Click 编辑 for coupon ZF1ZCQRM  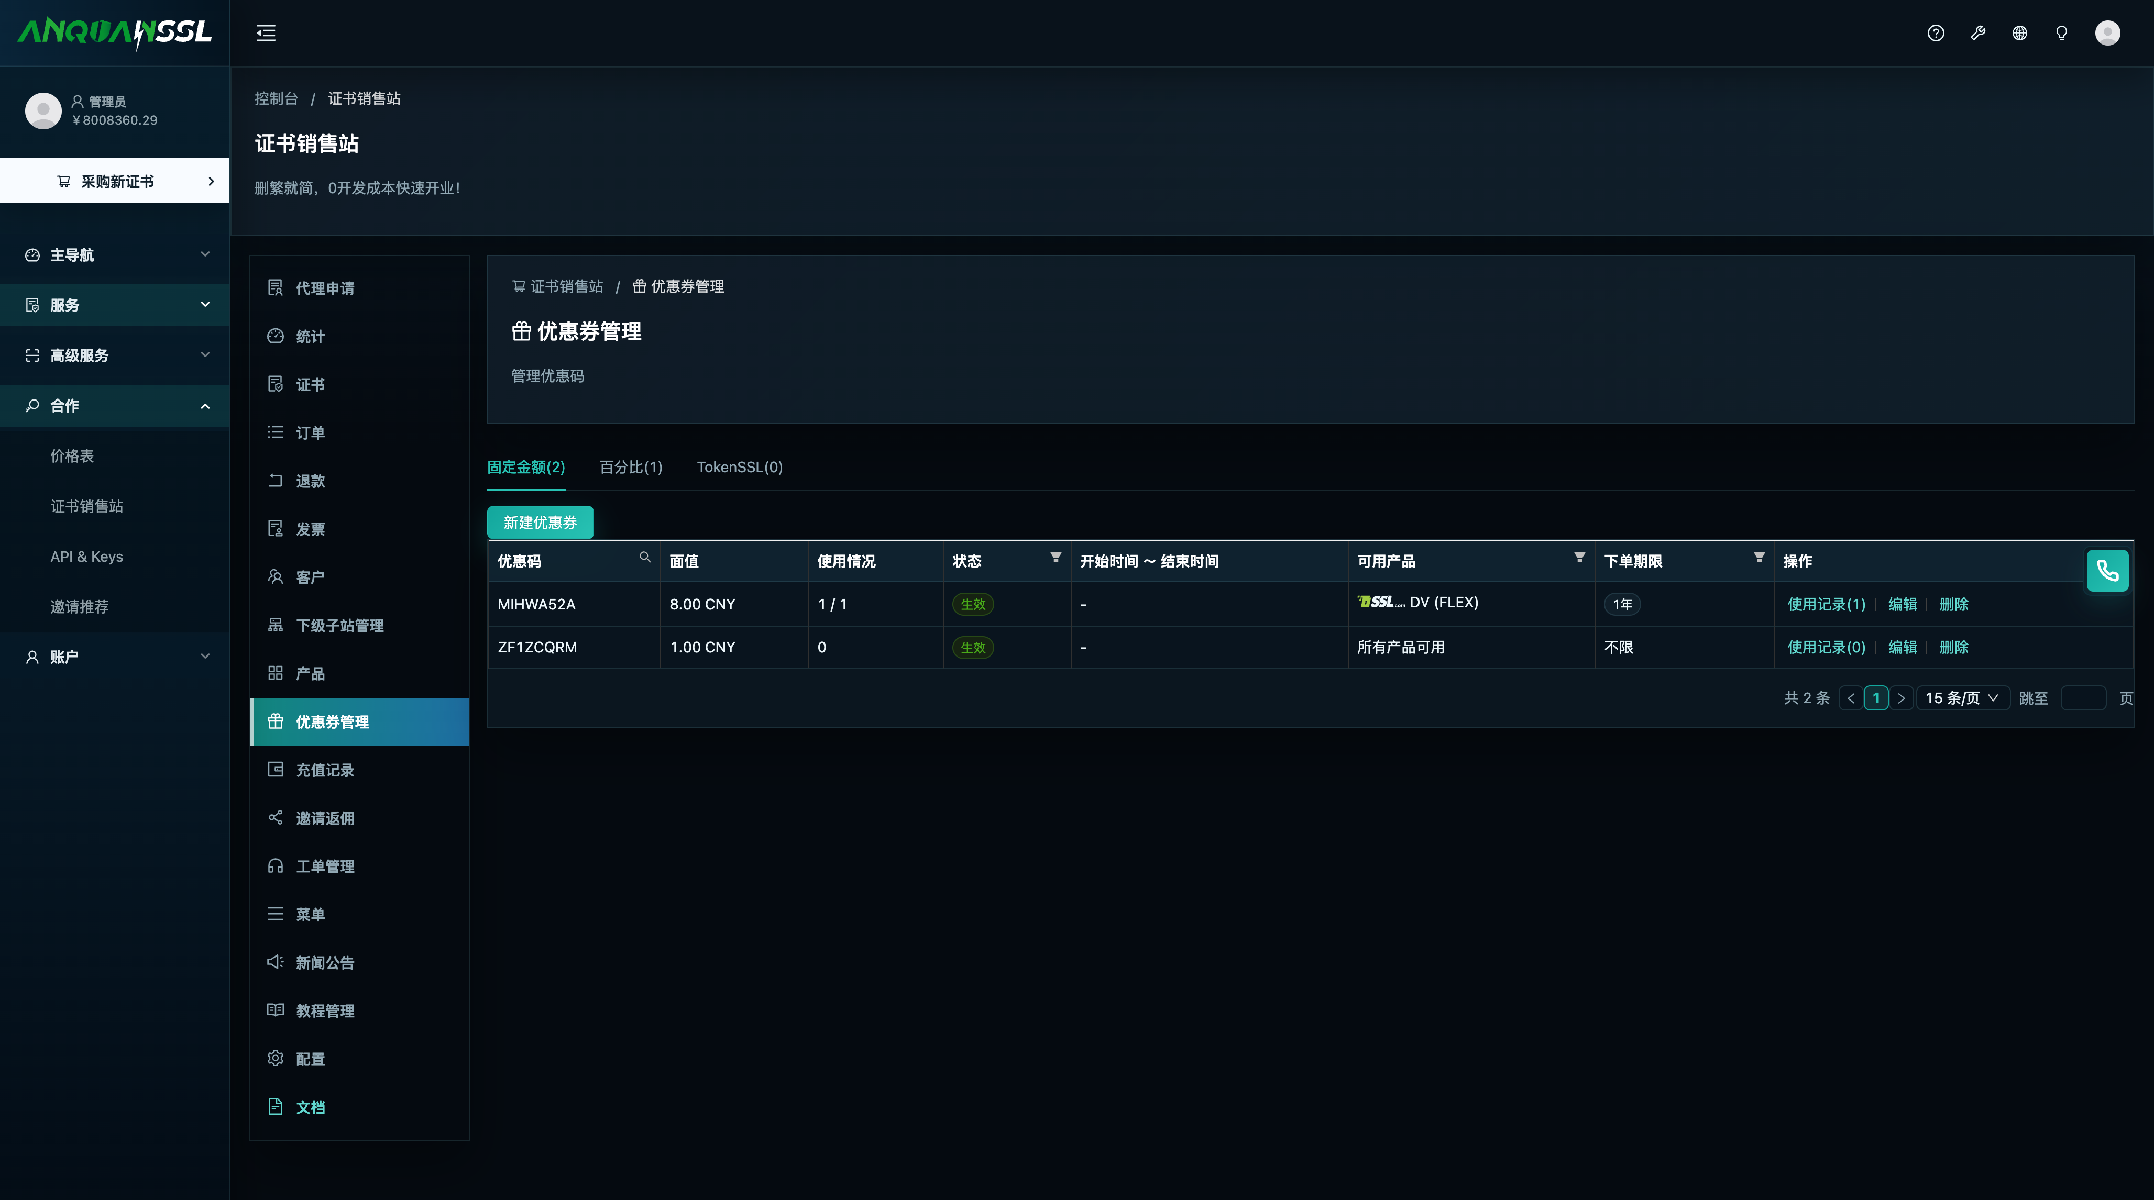point(1903,647)
